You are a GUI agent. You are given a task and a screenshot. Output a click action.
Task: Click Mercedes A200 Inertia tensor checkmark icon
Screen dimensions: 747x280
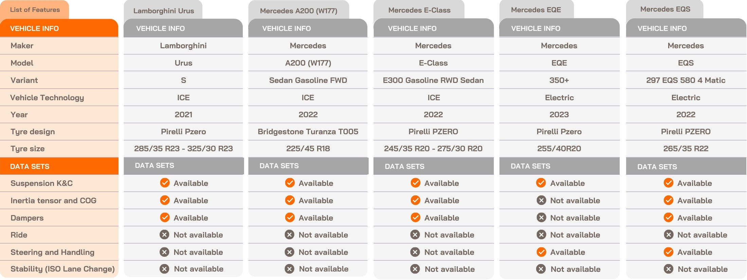point(290,200)
